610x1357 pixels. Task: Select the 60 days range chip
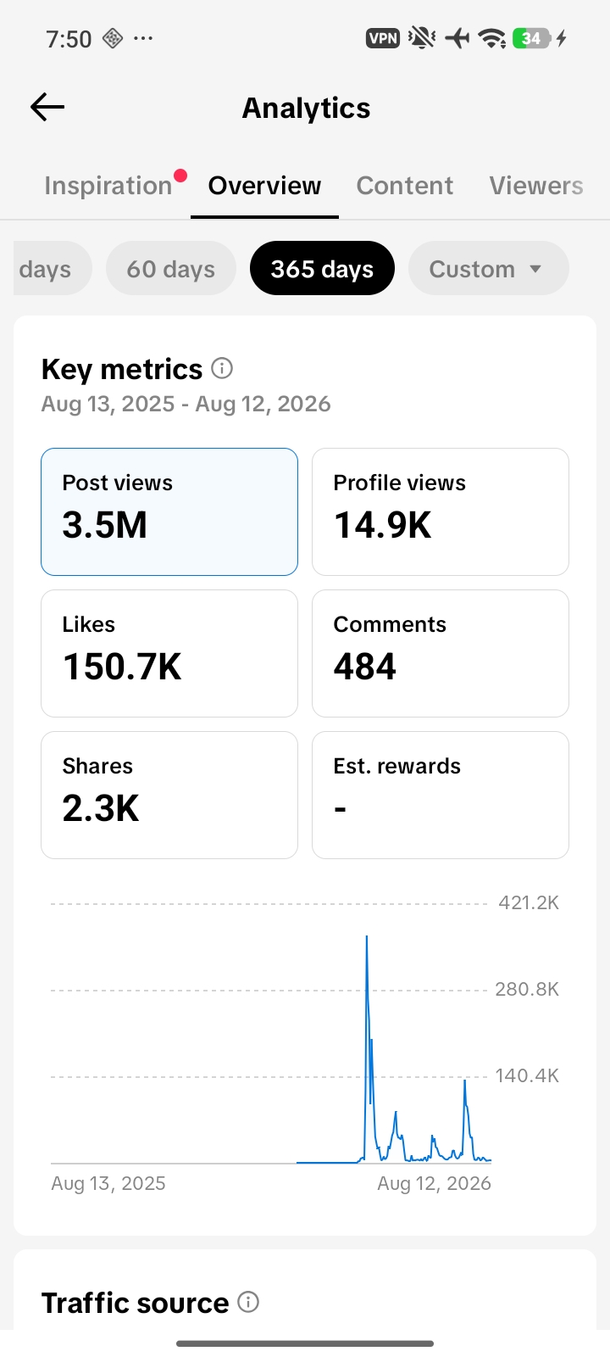[171, 269]
